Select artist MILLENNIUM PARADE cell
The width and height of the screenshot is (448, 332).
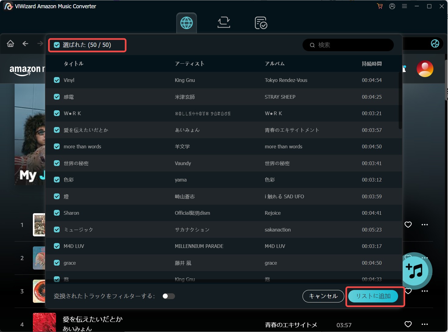click(x=199, y=246)
